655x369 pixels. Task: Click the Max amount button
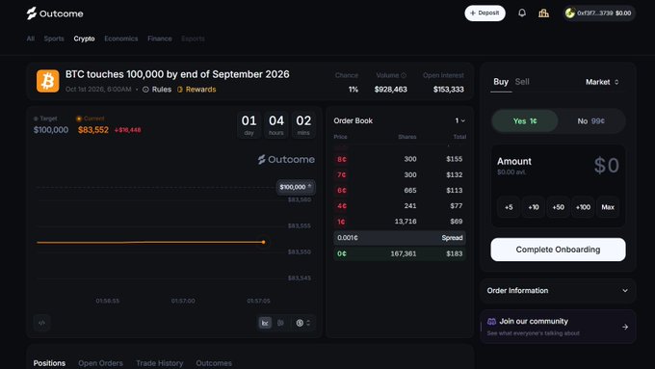coord(608,207)
